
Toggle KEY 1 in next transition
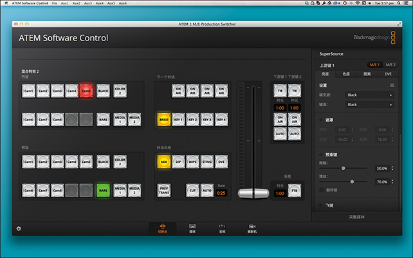point(178,120)
